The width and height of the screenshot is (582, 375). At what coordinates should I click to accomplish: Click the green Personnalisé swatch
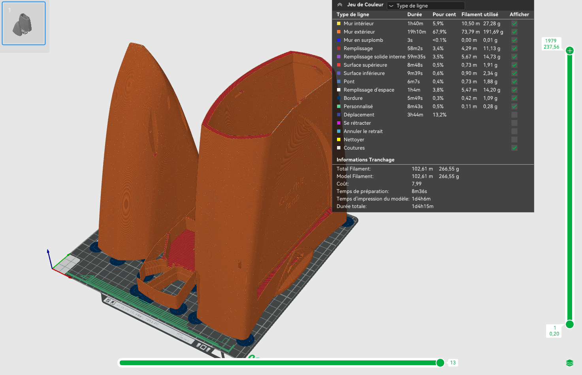click(x=339, y=107)
